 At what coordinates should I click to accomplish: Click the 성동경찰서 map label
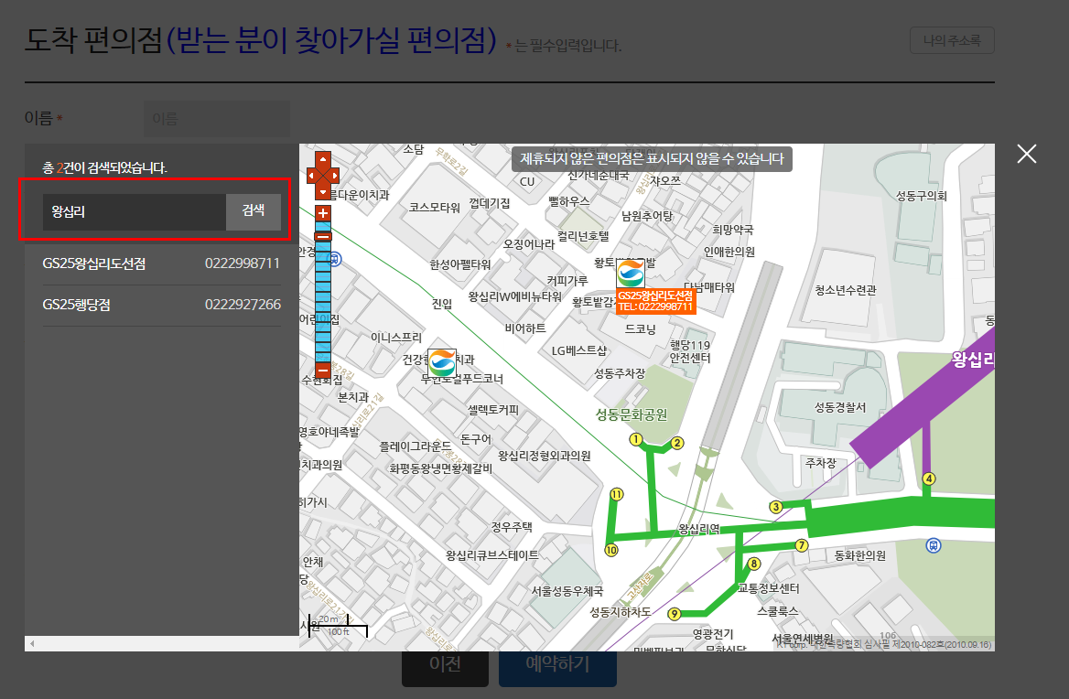[x=840, y=407]
